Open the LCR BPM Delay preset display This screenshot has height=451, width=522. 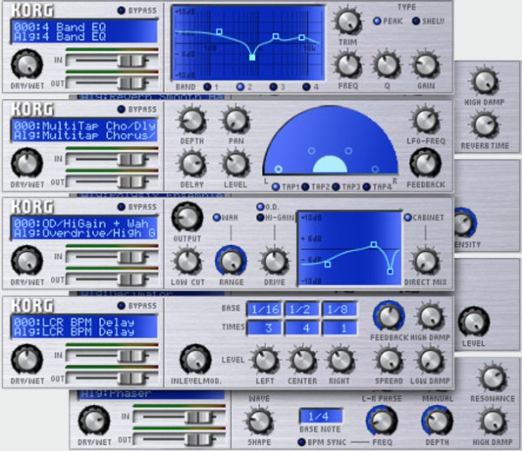tap(84, 327)
